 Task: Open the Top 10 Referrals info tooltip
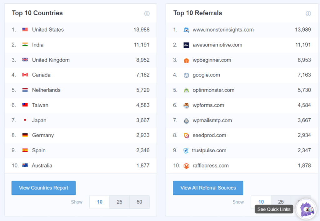(308, 13)
